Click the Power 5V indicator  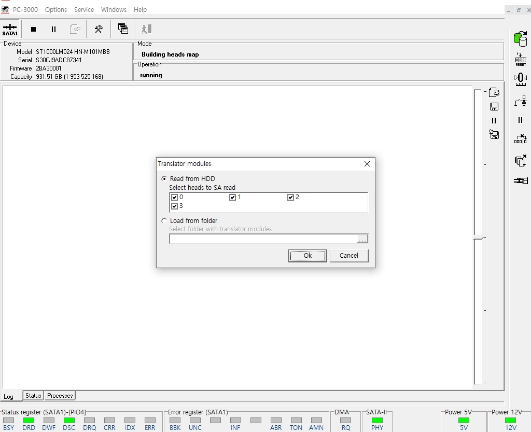pos(464,420)
